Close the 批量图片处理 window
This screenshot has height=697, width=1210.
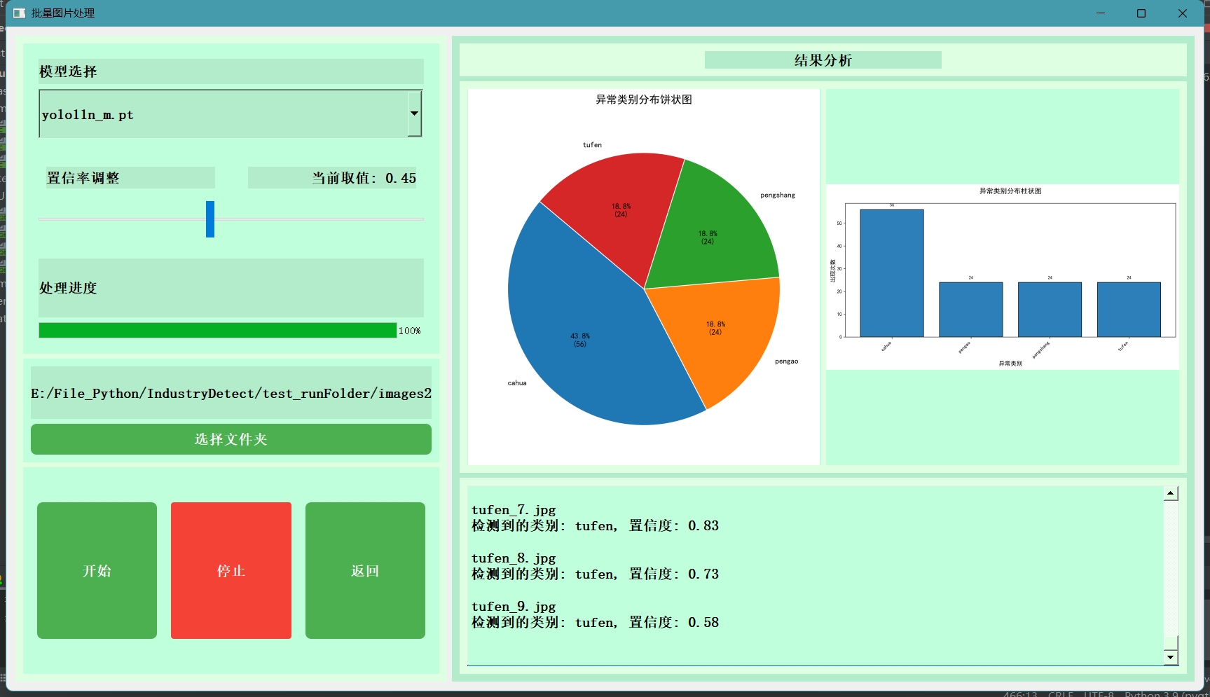(x=1183, y=13)
